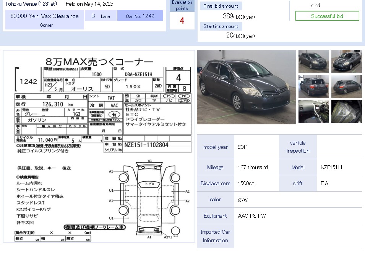Click the lot number 1242 on sheet
This screenshot has height=259, width=365.
point(28,81)
